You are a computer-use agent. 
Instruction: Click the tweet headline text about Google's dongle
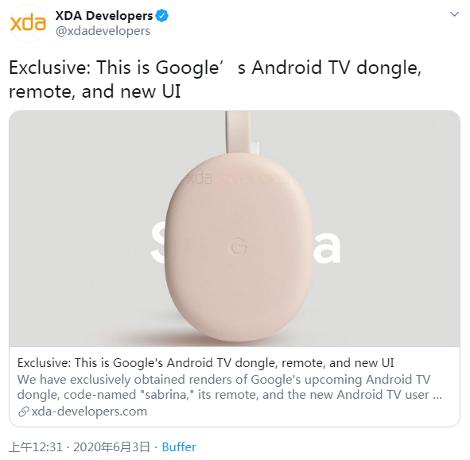click(x=216, y=79)
